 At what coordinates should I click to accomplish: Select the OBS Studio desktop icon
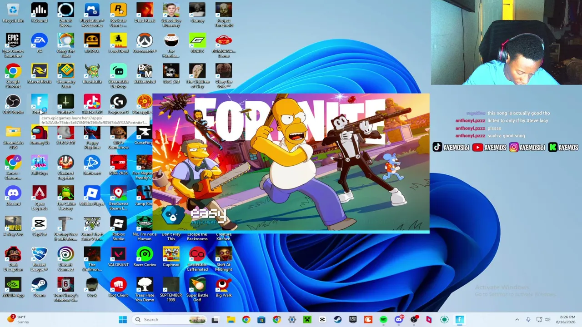click(13, 104)
